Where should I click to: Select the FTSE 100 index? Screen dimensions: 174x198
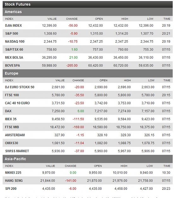[12, 95]
